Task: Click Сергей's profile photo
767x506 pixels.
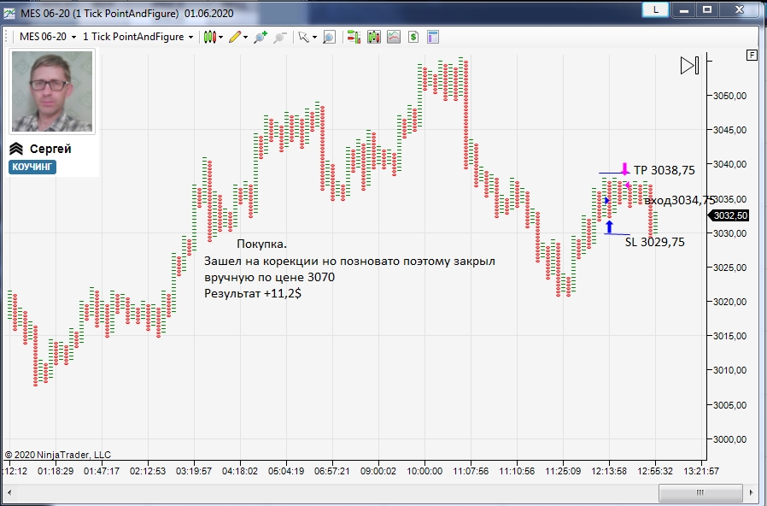Action: 52,91
